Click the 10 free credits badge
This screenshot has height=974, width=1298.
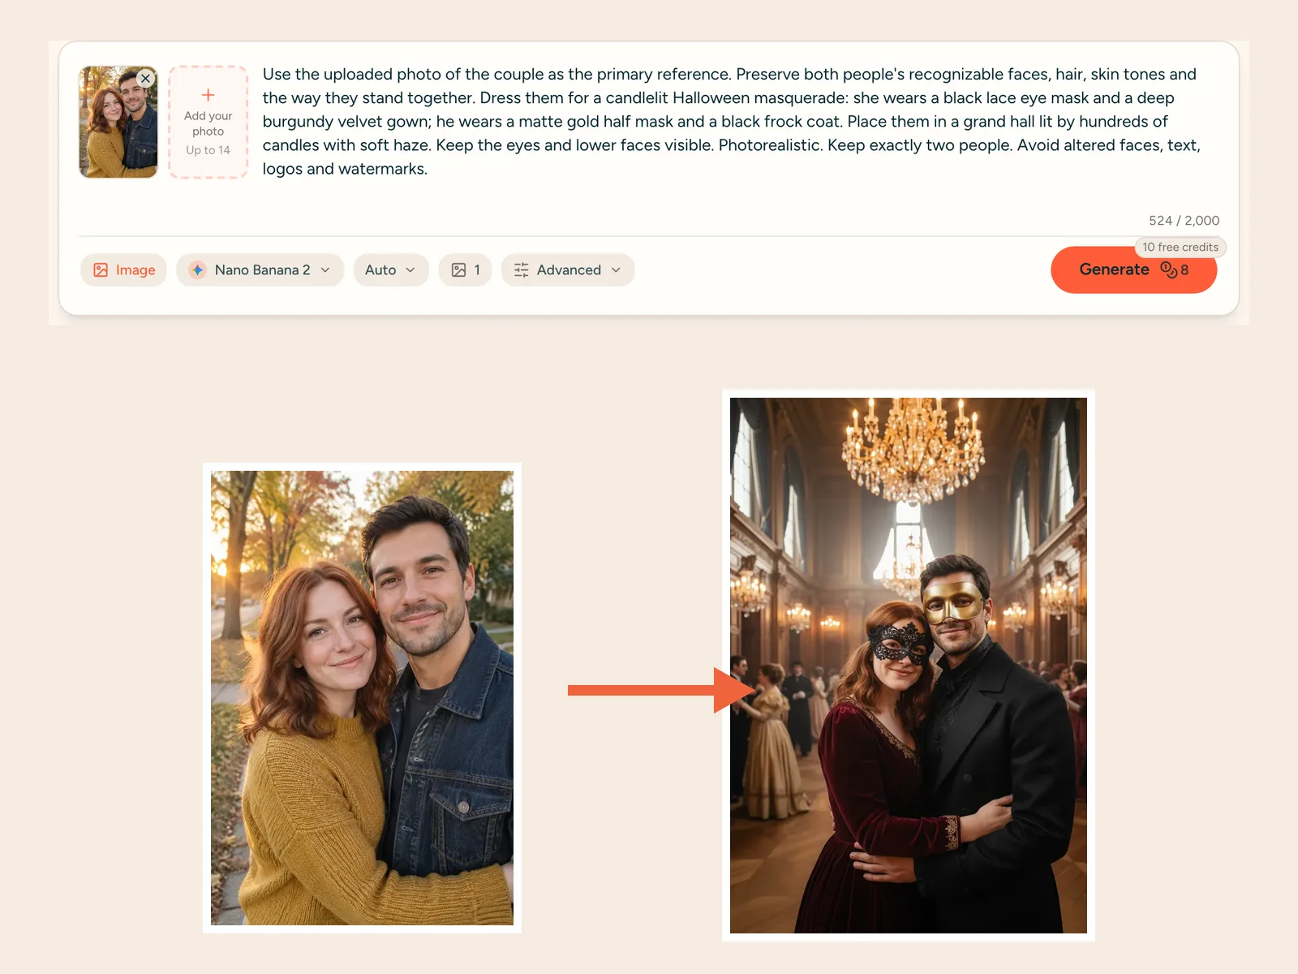1180,247
